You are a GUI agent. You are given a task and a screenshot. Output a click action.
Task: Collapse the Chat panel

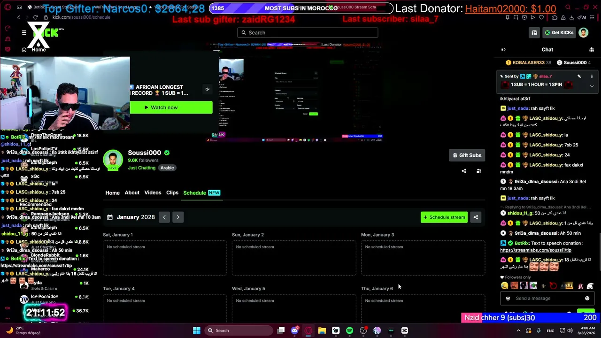[503, 49]
